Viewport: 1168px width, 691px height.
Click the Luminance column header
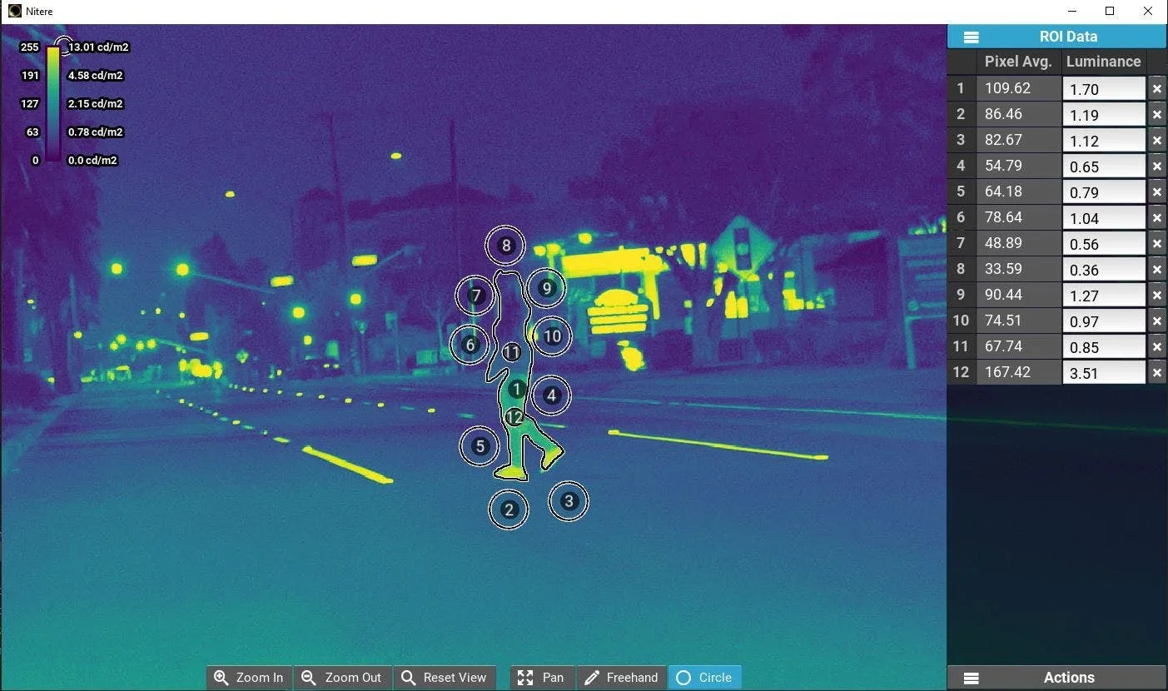(1103, 62)
